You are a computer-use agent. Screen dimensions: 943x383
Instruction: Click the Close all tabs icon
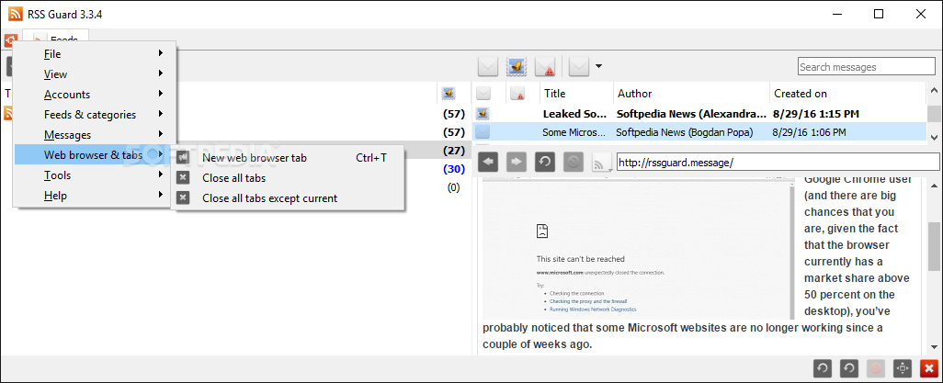[184, 178]
